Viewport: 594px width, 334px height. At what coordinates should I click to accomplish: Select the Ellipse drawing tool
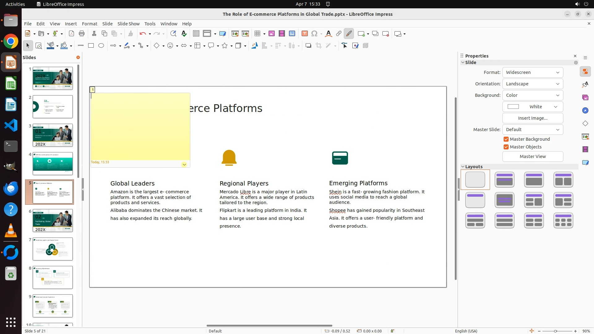[x=101, y=46]
